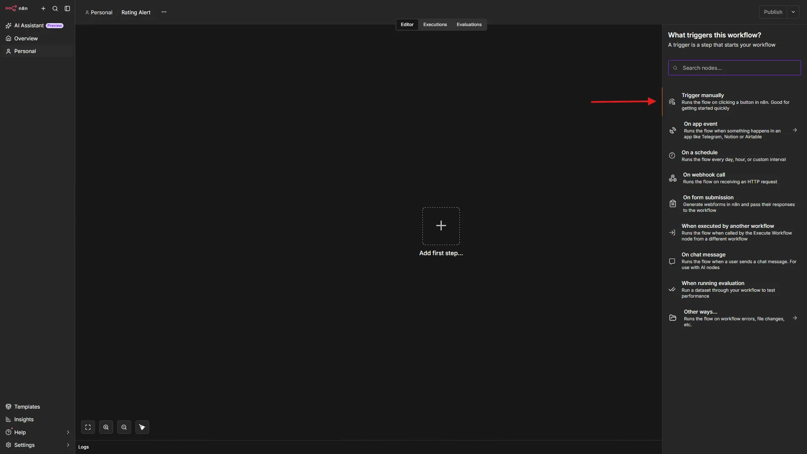Open the Logs panel at bottom
Image resolution: width=807 pixels, height=454 pixels.
pyautogui.click(x=83, y=447)
